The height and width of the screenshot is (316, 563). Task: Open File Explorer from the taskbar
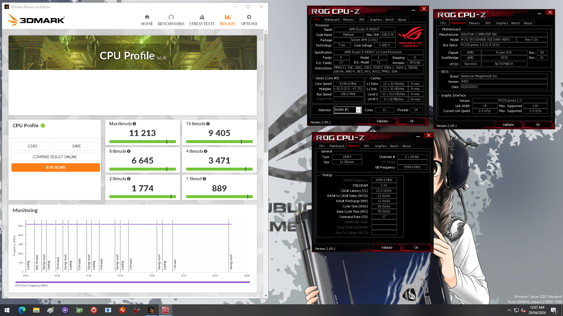[36, 310]
